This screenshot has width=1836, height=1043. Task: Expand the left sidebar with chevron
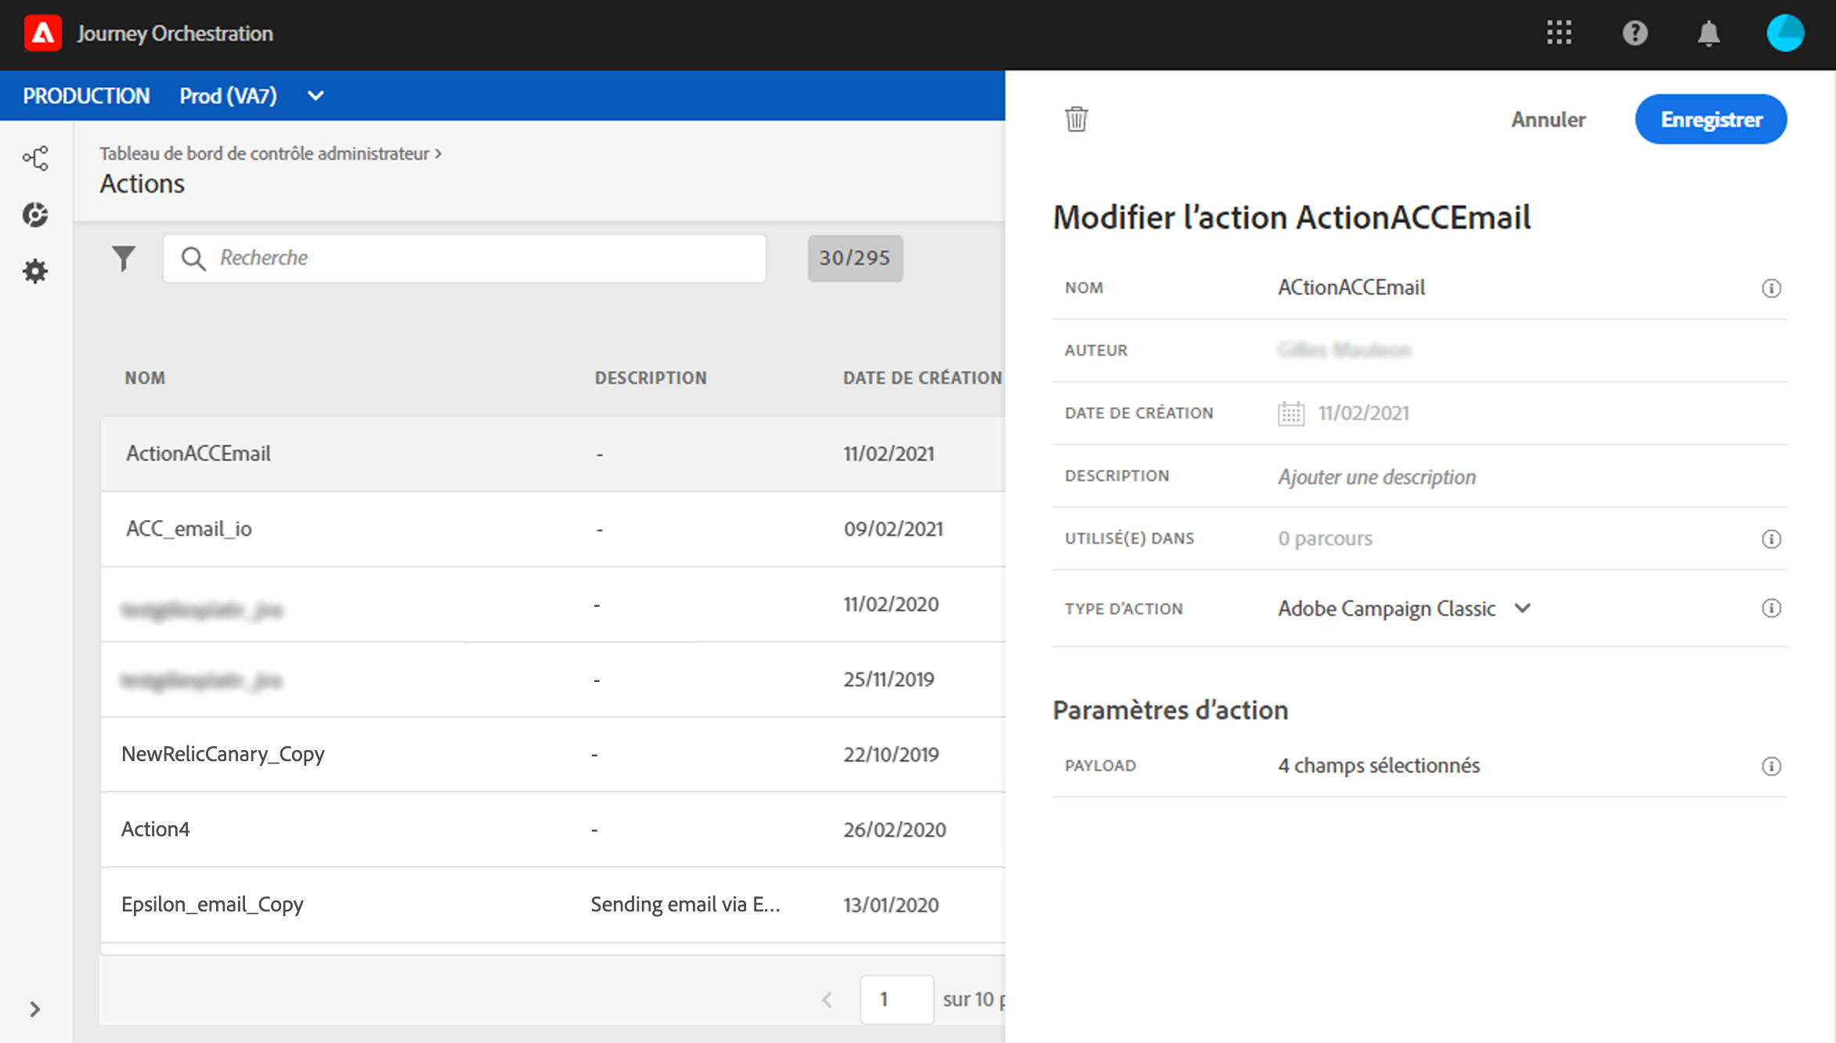34,1009
